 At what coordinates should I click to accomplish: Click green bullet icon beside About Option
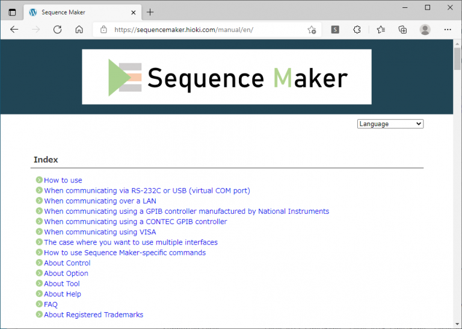[39, 272]
